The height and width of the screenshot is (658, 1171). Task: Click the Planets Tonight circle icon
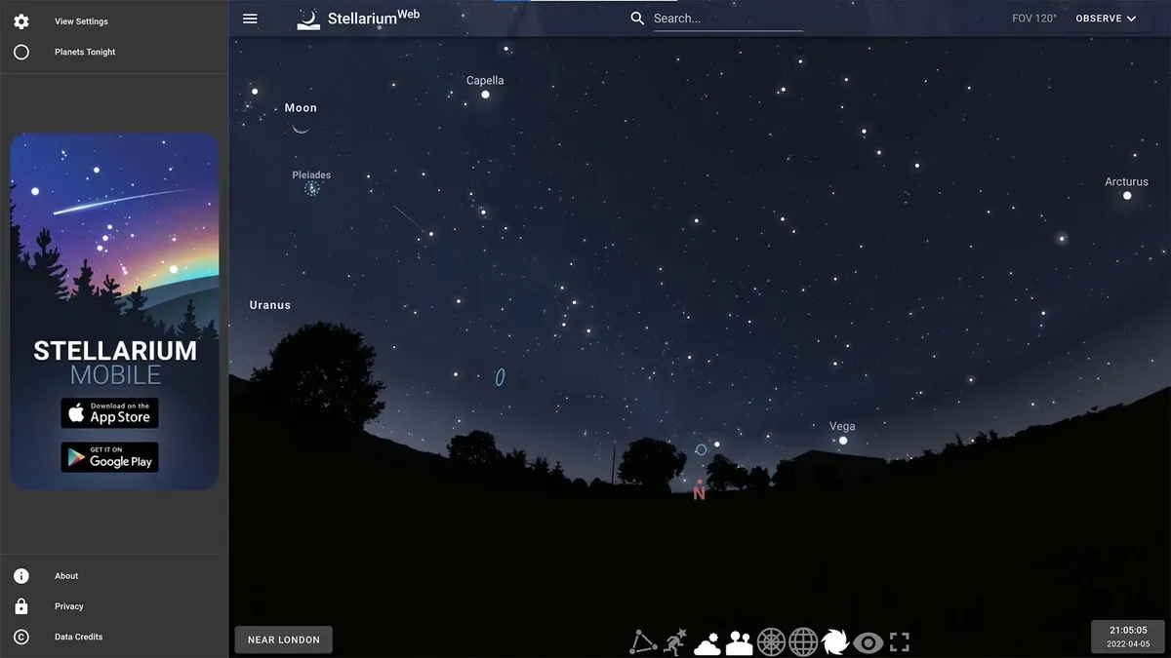click(21, 52)
